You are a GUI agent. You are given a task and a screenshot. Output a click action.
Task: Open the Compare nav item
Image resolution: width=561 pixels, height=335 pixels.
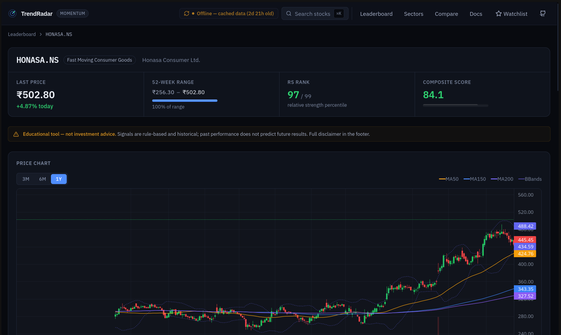pyautogui.click(x=446, y=14)
